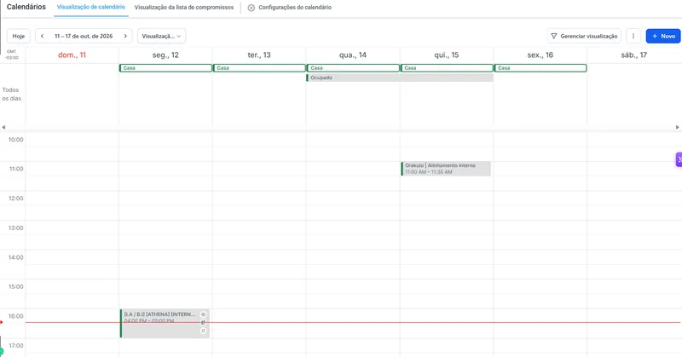Select the sex., 16 day header
Screen dimensions: 682x357
pyautogui.click(x=540, y=55)
